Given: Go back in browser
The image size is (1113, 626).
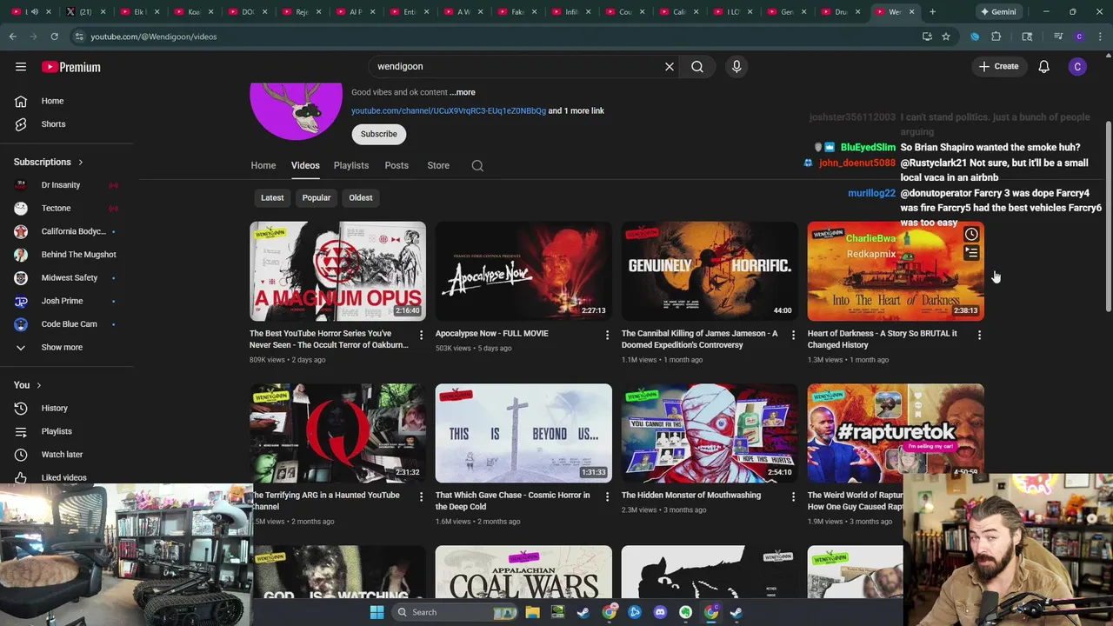Looking at the screenshot, I should [12, 37].
